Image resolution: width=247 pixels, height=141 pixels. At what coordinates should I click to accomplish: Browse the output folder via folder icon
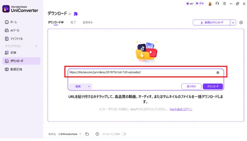87,134
